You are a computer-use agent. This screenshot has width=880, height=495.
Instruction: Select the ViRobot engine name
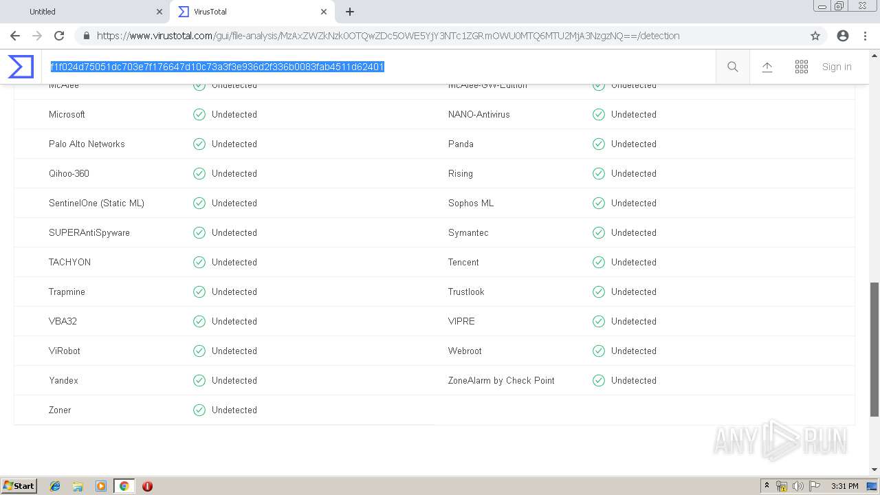coord(65,351)
